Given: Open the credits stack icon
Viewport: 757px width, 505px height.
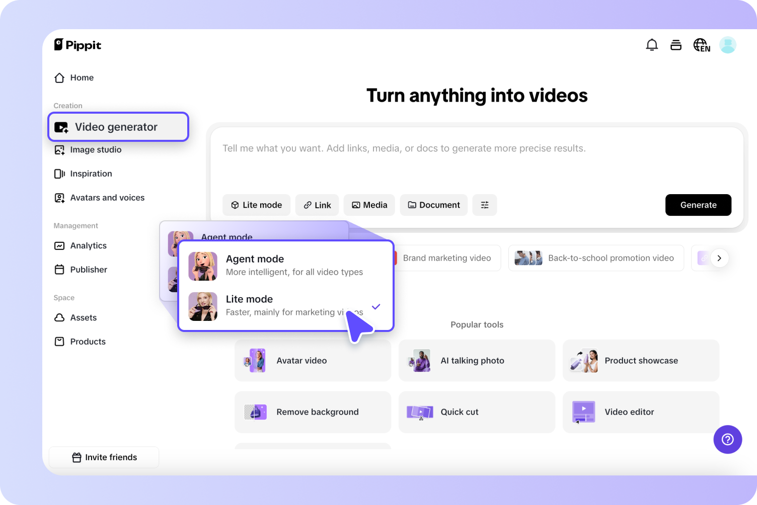Looking at the screenshot, I should click(676, 45).
